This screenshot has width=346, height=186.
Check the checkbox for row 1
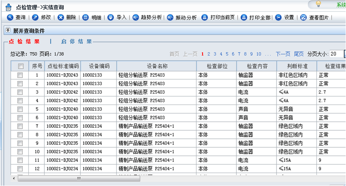[20, 75]
